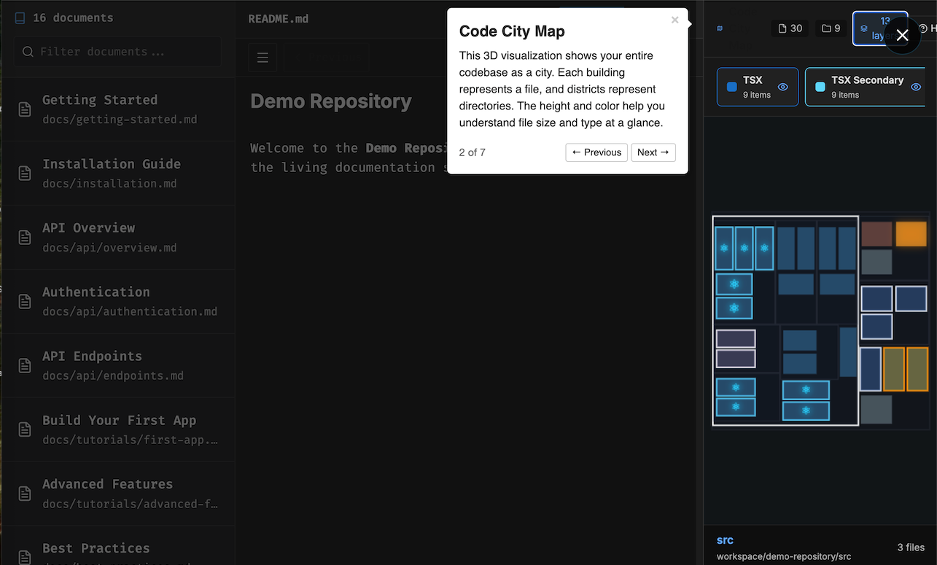This screenshot has height=565, width=937.
Task: Click the Filter documents input field
Action: [x=117, y=52]
